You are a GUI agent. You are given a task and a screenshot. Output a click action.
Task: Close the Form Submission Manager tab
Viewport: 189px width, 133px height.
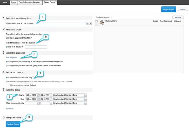[41, 2]
